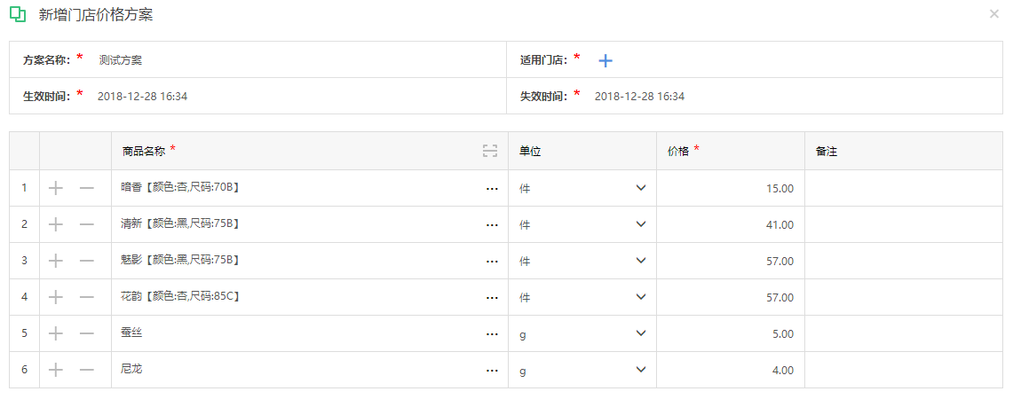Image resolution: width=1013 pixels, height=407 pixels.
Task: Add a row after row 6 尼龙
Action: (x=56, y=370)
